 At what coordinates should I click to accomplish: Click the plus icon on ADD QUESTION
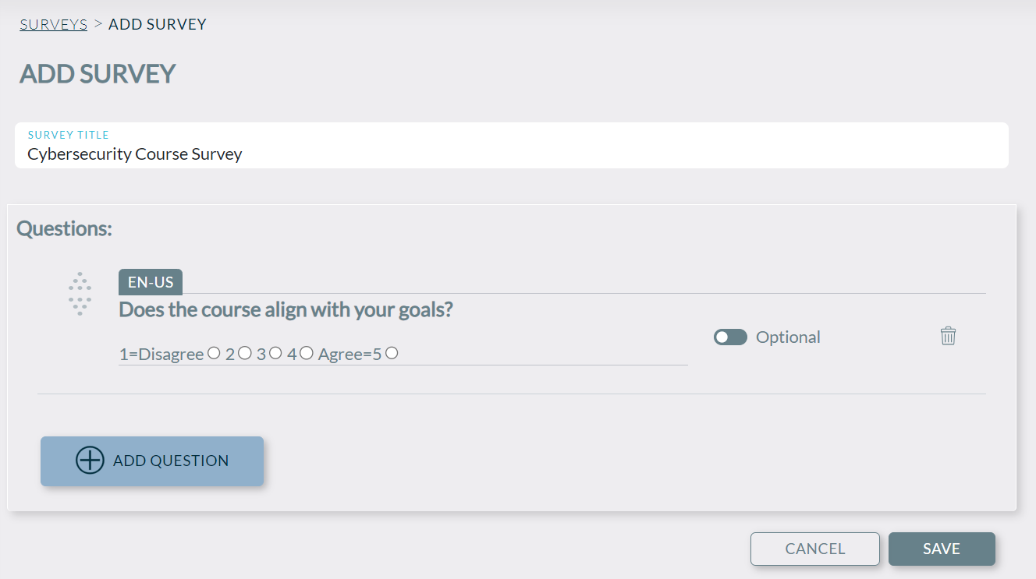(89, 461)
